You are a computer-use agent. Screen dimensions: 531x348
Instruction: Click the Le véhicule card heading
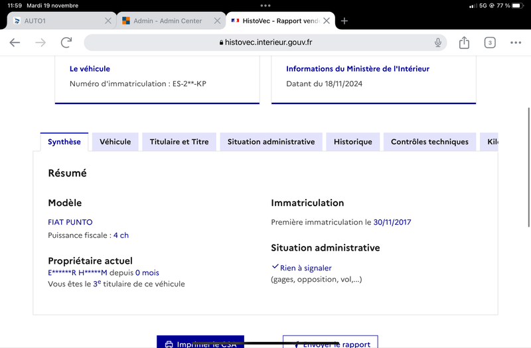coord(90,69)
